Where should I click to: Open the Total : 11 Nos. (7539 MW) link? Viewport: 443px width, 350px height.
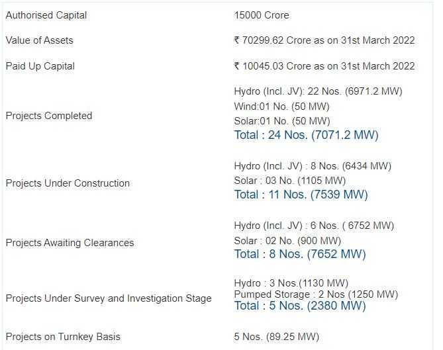click(301, 195)
